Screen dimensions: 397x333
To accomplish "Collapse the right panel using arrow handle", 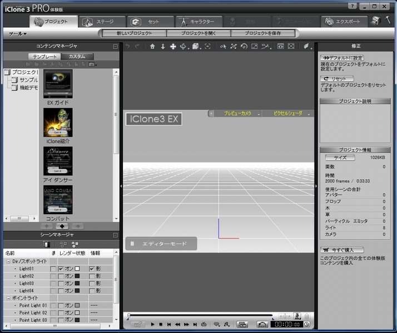I will pos(316,186).
